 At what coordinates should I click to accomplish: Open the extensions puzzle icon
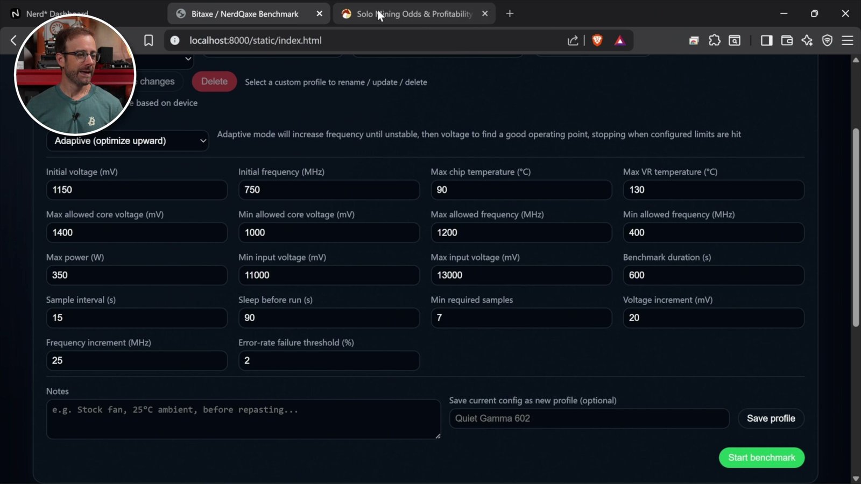pyautogui.click(x=714, y=40)
